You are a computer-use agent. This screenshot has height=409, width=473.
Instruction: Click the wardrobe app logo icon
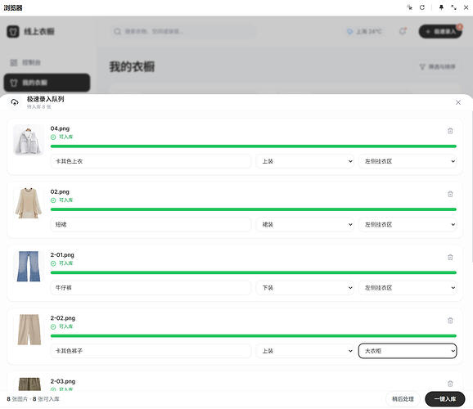click(13, 31)
